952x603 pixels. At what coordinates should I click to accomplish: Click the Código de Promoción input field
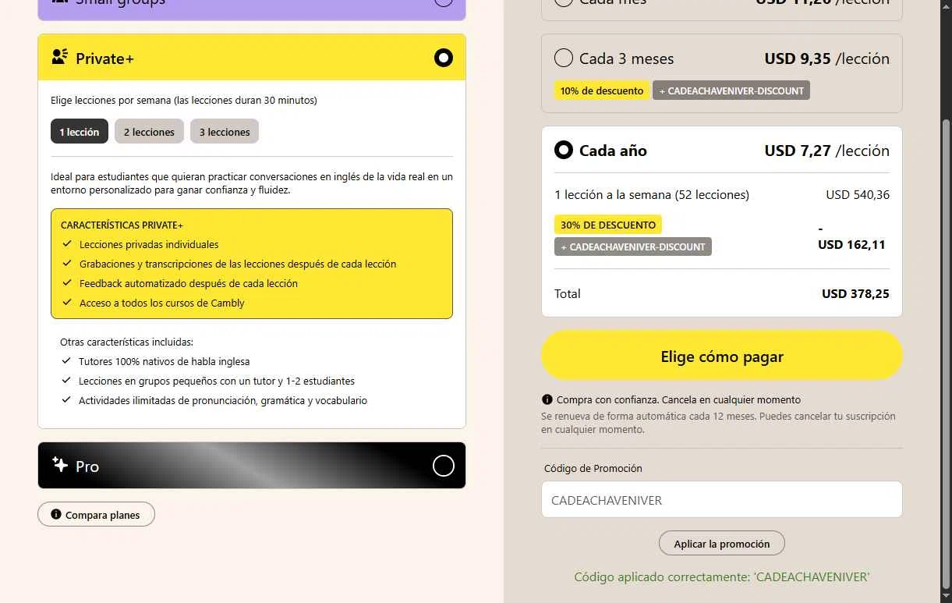coord(722,500)
